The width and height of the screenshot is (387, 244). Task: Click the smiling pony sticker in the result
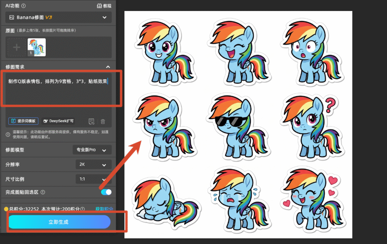pos(165,52)
